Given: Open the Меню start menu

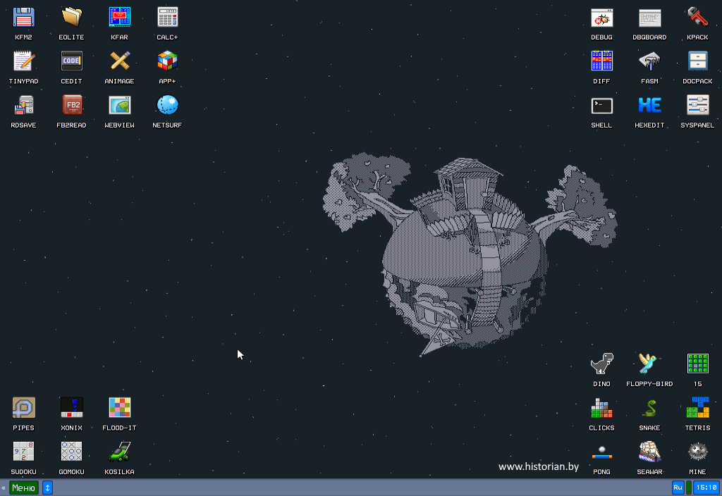Looking at the screenshot, I should point(23,488).
